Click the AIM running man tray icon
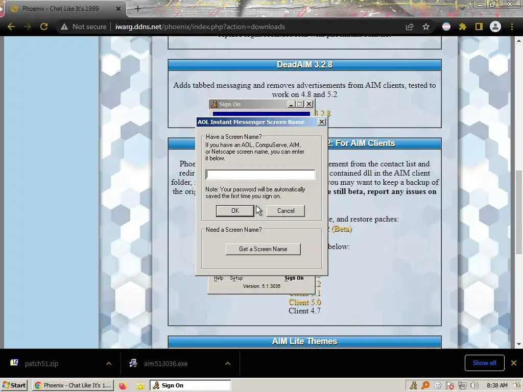Image resolution: width=523 pixels, height=392 pixels. coord(413,385)
